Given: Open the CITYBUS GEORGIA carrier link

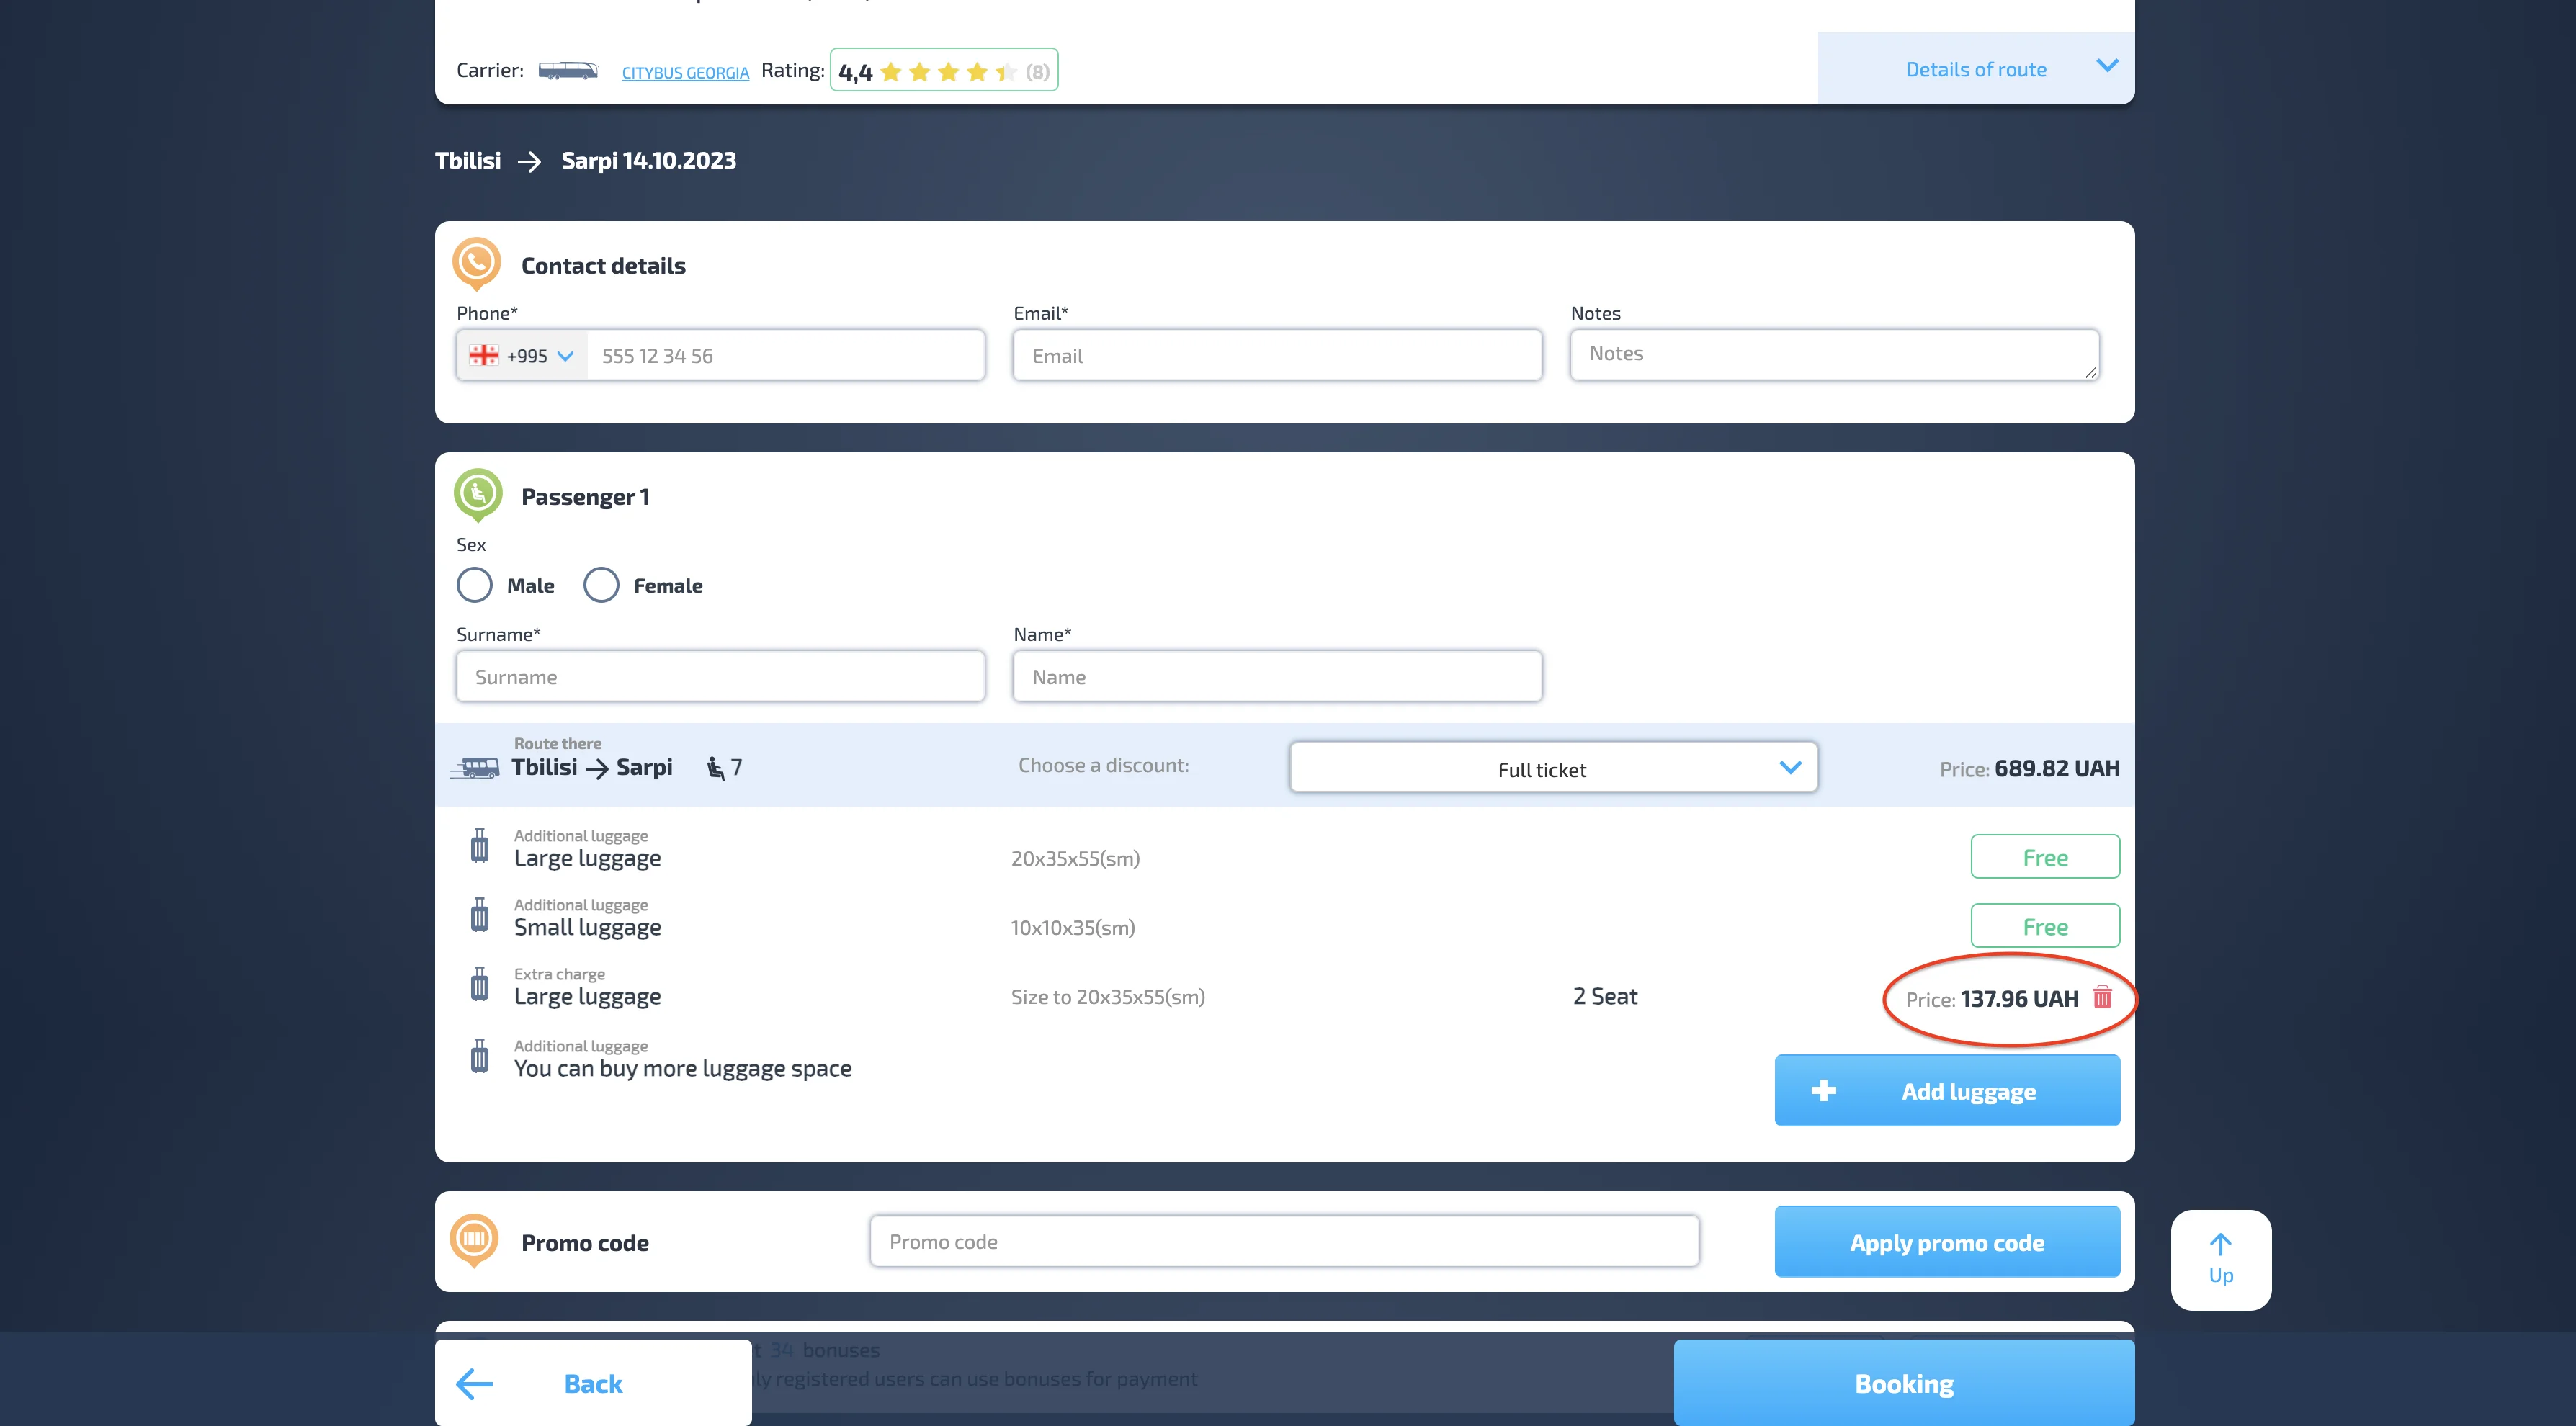Looking at the screenshot, I should click(x=685, y=73).
